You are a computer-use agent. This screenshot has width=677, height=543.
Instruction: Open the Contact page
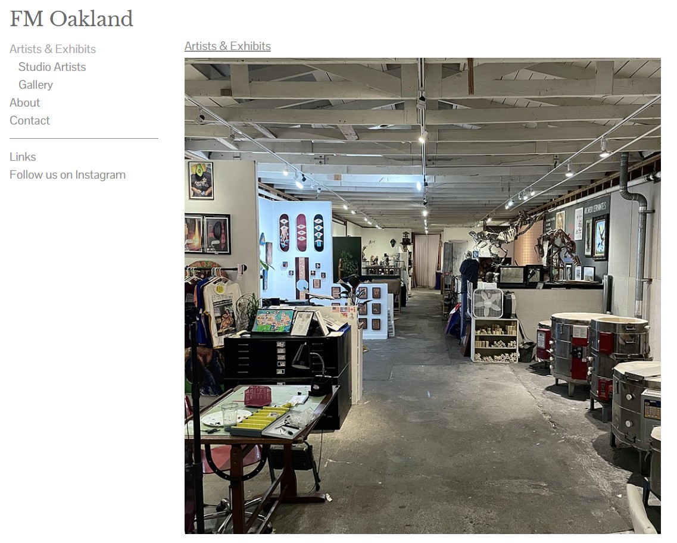[x=29, y=120]
